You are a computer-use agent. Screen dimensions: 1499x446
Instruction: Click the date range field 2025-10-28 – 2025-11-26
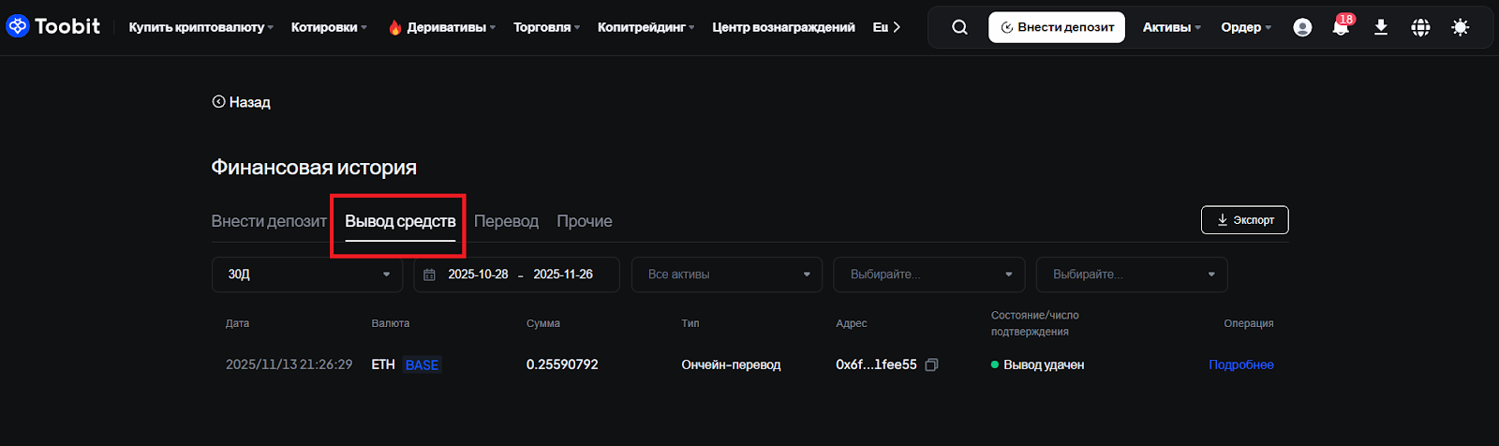(x=517, y=275)
